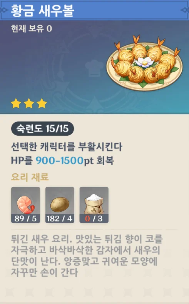189x304 pixels.
Task: Select the potato ingredient icon
Action: click(60, 205)
